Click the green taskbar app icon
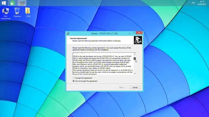This screenshot has height=117, width=209. 12,3
